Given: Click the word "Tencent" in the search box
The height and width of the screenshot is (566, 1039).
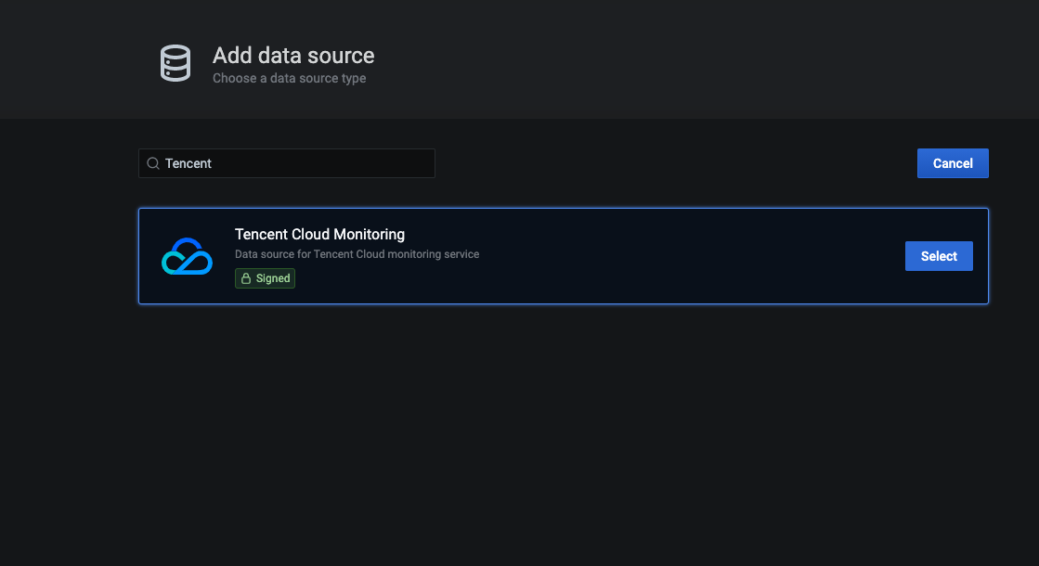Looking at the screenshot, I should (188, 163).
